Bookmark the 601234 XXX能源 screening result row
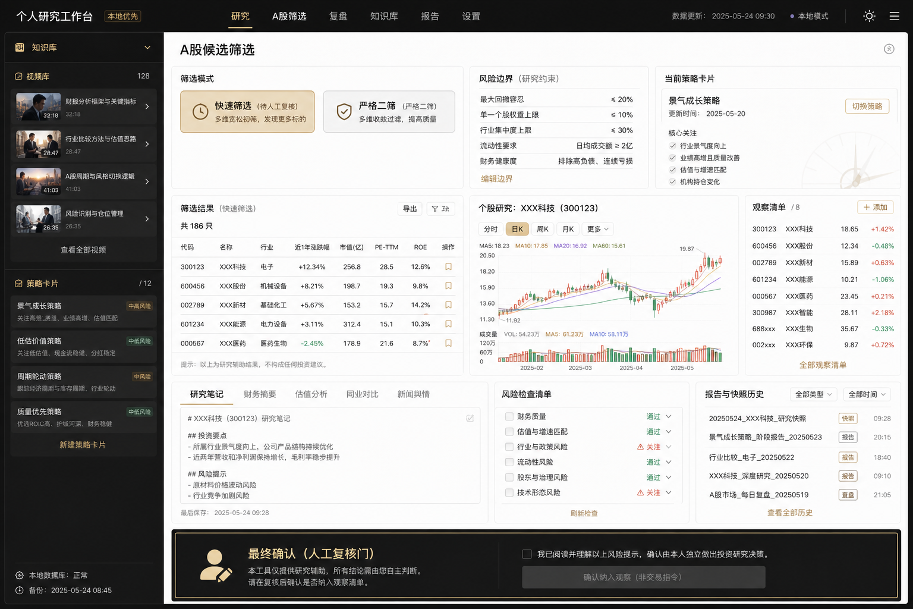This screenshot has height=609, width=913. coord(448,324)
